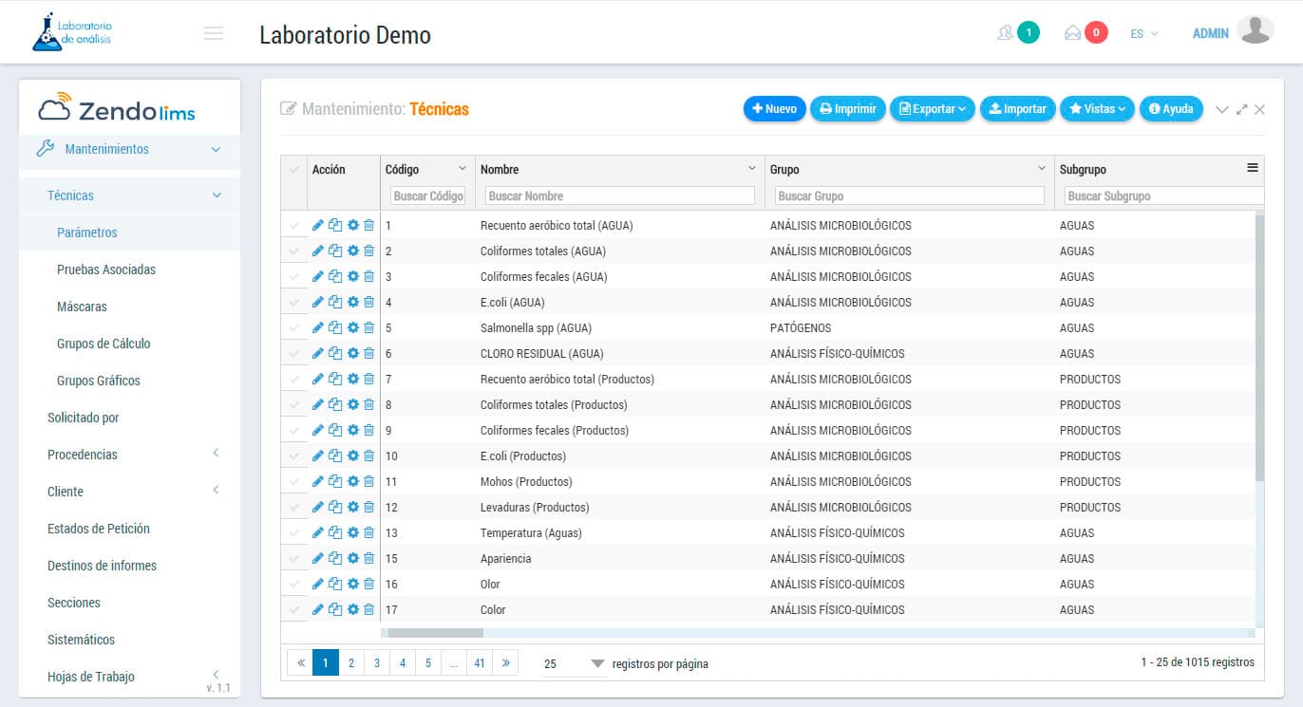The width and height of the screenshot is (1303, 707).
Task: Open settings gear for row 3 Coliformes fecales (AGUA)
Action: pyautogui.click(x=353, y=277)
